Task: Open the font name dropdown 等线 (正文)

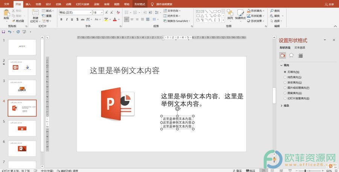Action: (x=91, y=12)
